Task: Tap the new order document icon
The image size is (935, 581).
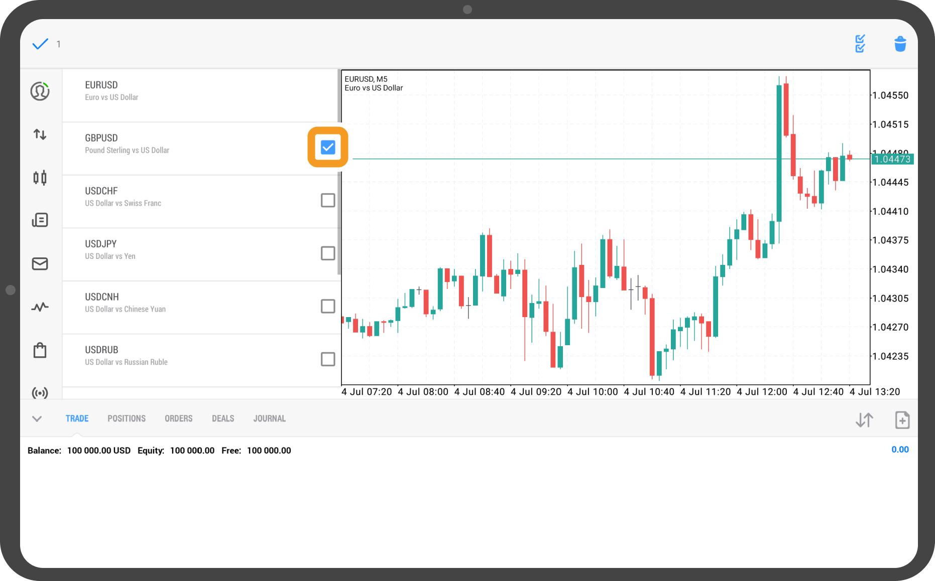Action: (902, 420)
